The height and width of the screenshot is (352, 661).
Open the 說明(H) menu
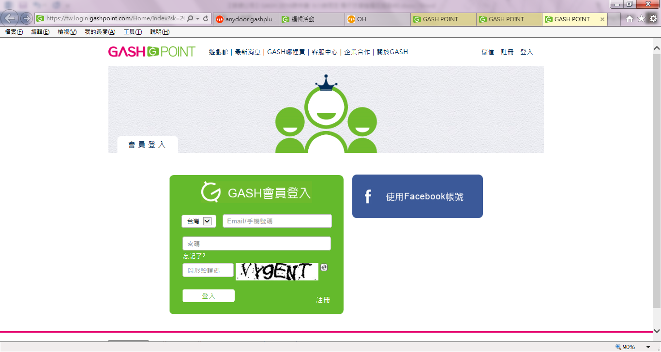160,32
